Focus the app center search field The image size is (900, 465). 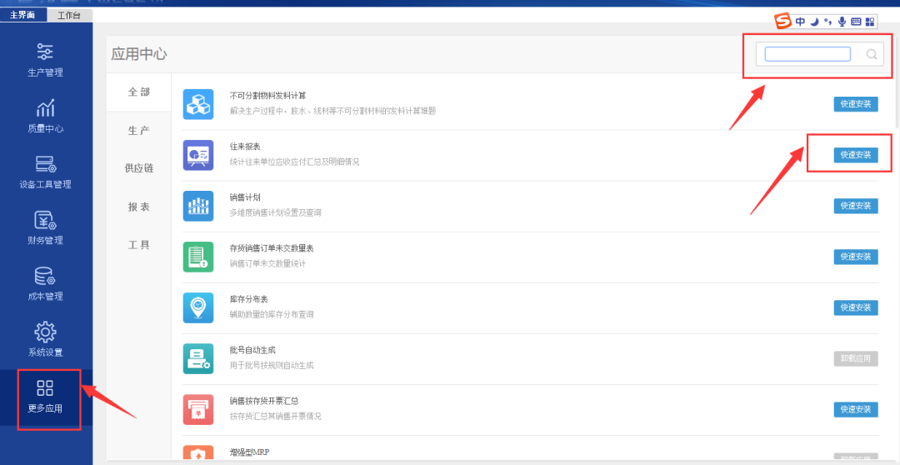[x=807, y=55]
